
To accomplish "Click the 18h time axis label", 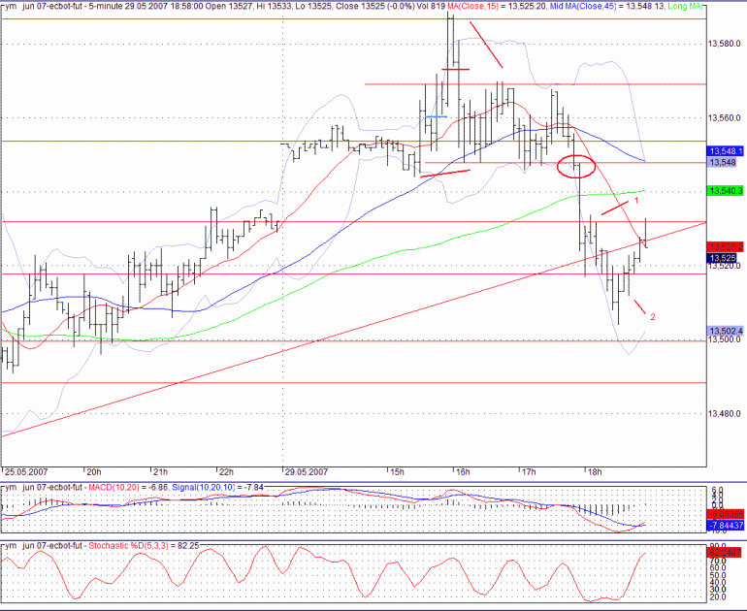I will (595, 472).
